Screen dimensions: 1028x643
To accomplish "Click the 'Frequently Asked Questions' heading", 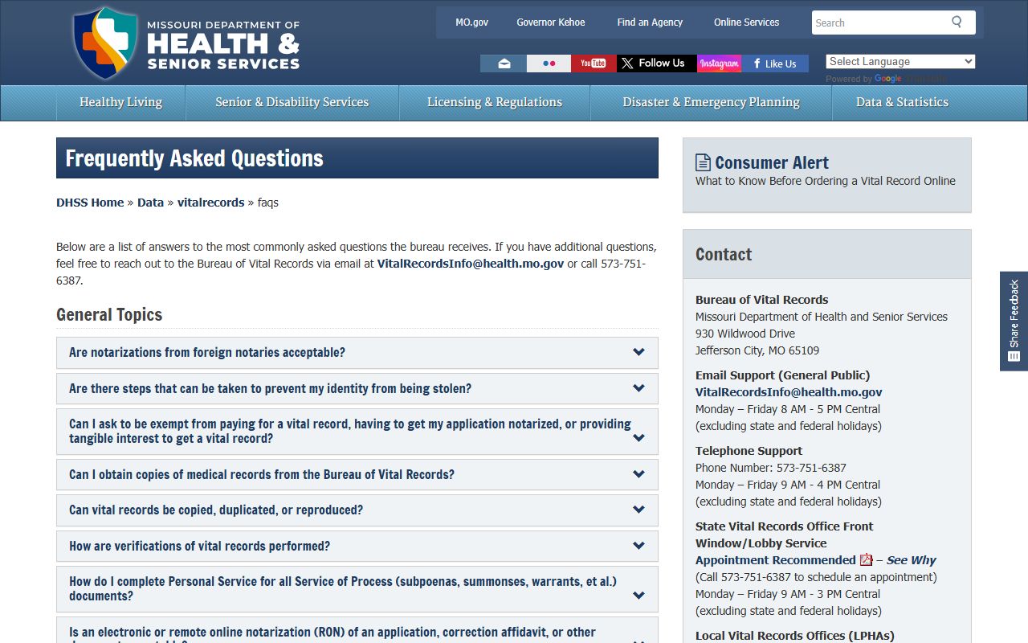I will [194, 158].
